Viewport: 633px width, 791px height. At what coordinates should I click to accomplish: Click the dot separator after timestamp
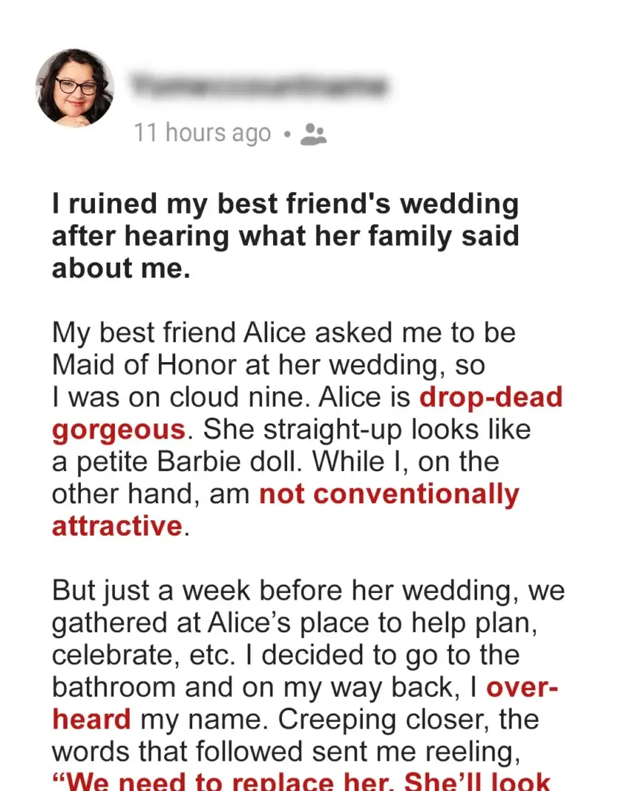(x=287, y=135)
